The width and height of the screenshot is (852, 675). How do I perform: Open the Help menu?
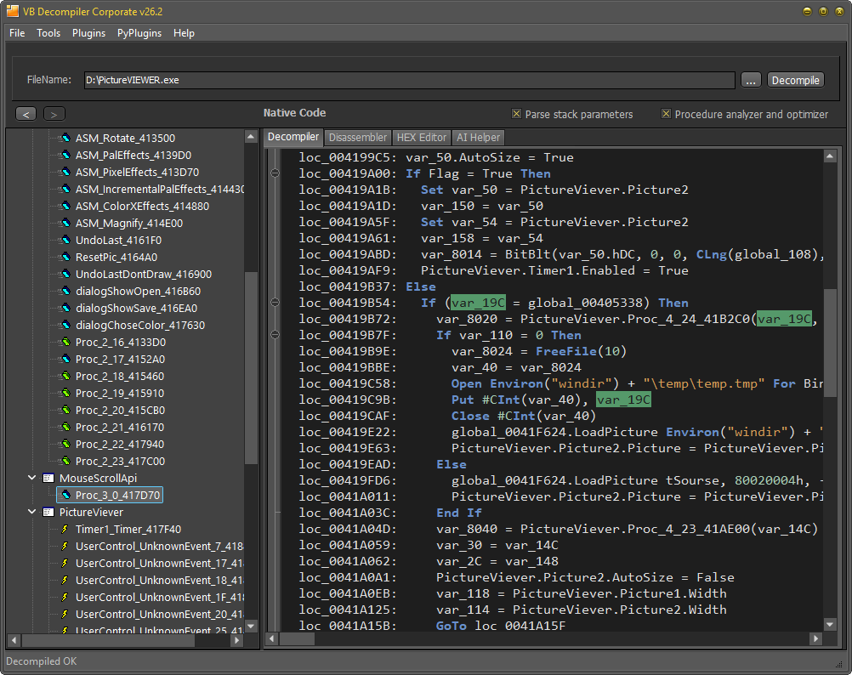(184, 33)
